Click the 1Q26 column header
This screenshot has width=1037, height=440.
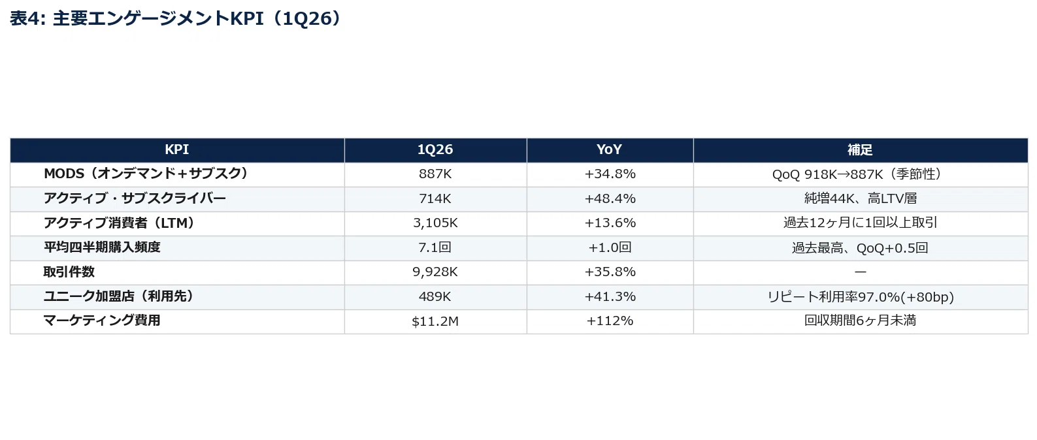tap(435, 150)
